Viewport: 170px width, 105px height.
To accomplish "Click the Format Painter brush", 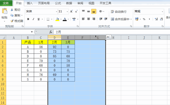I will (12, 21).
